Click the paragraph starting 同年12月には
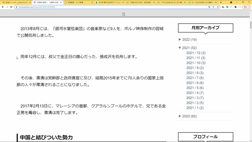This screenshot has width=252, height=142. 79,57
